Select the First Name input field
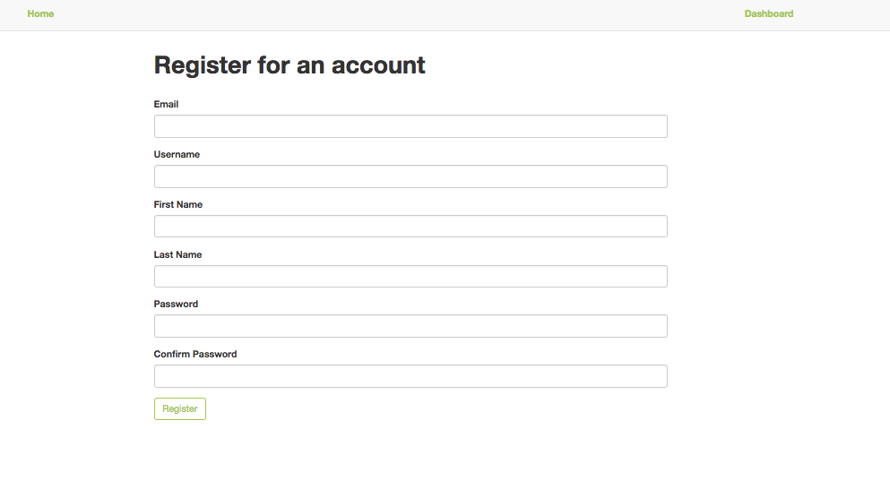This screenshot has height=498, width=890. (410, 227)
